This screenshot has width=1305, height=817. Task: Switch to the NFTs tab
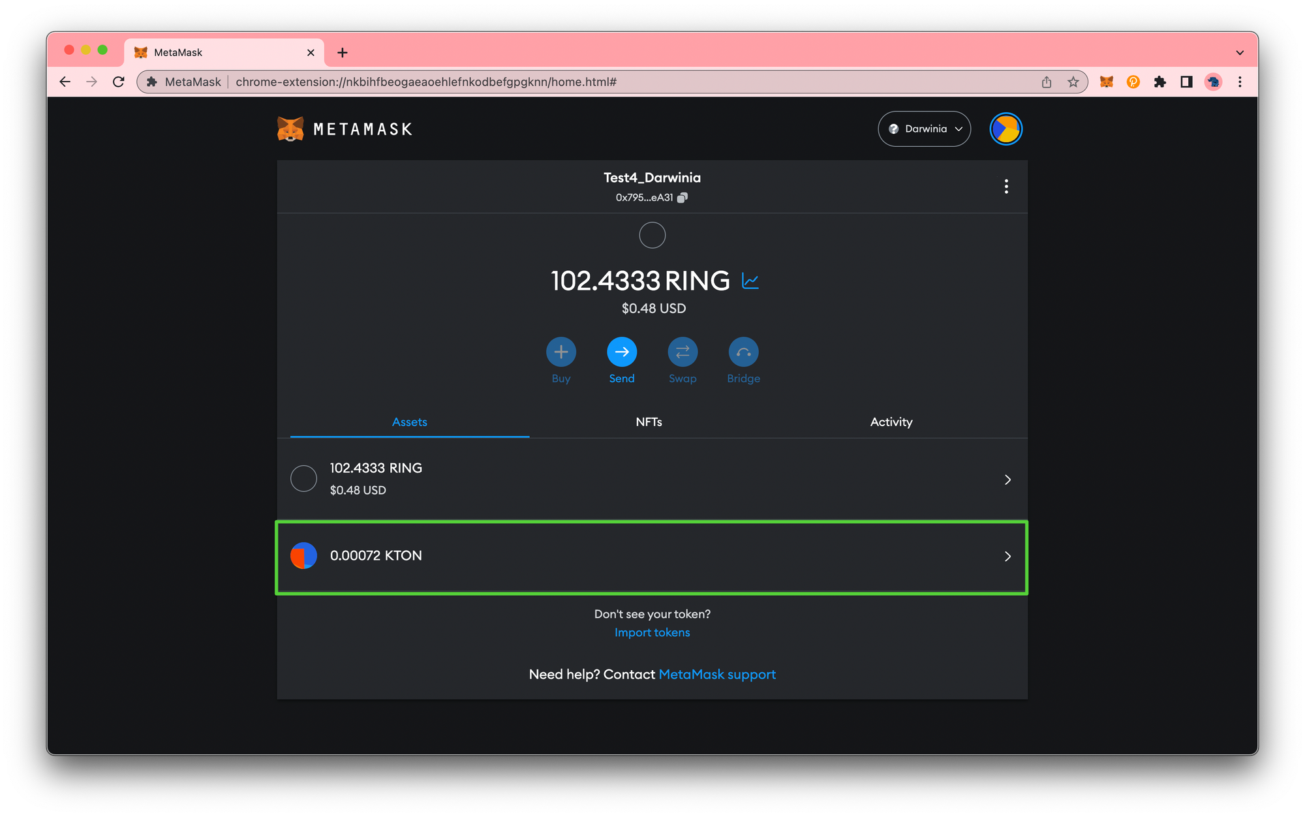(x=649, y=422)
